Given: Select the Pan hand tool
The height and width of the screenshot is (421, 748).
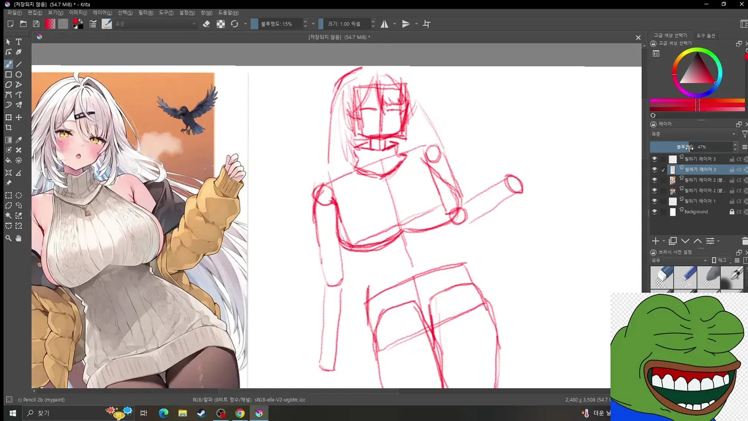Looking at the screenshot, I should (19, 238).
